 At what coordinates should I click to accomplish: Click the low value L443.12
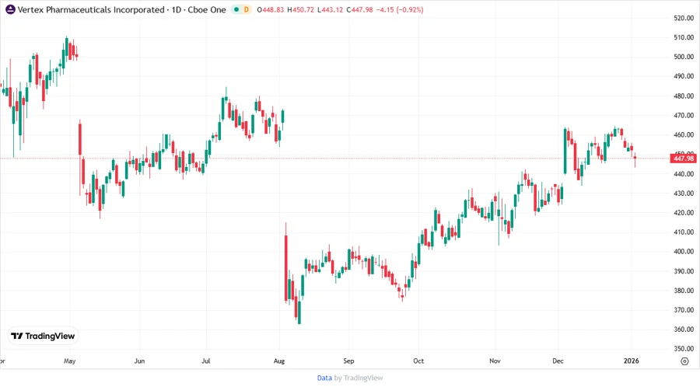click(x=331, y=9)
